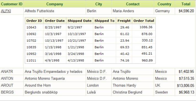The width and height of the screenshot is (196, 101).
Task: Select the Customer ID column header
Action: [x=12, y=4]
